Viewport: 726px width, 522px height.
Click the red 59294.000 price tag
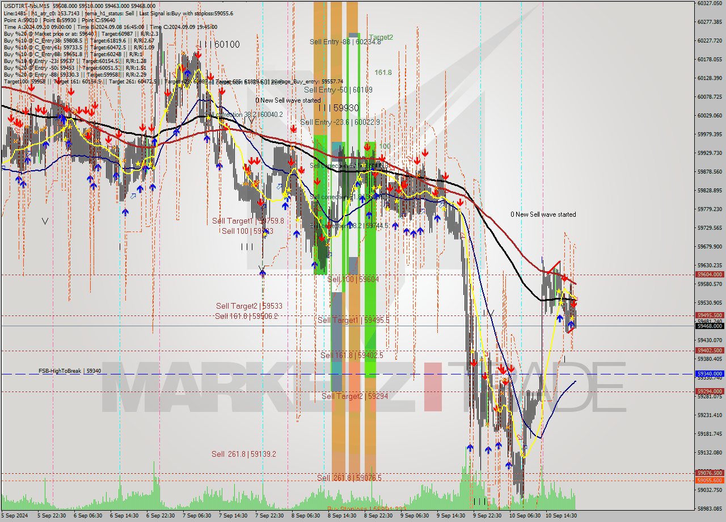coord(709,391)
